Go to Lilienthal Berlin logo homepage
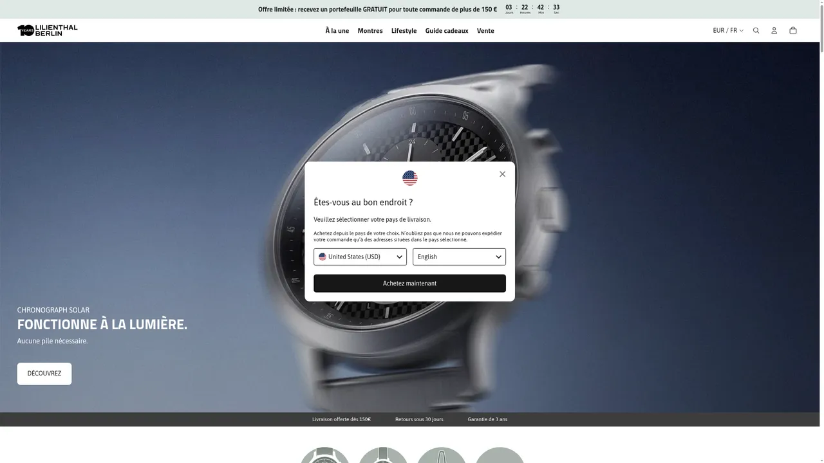 click(48, 30)
